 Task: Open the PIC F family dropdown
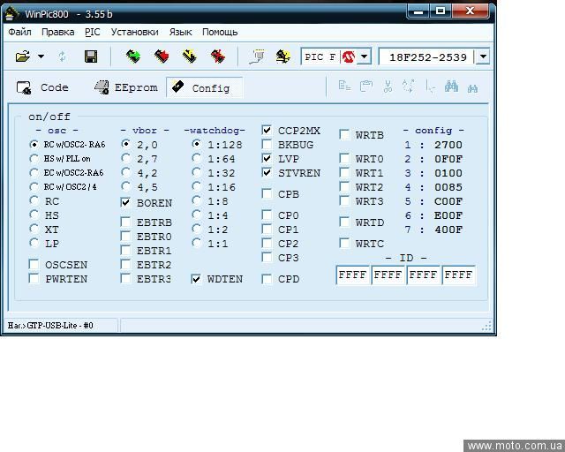[x=365, y=56]
